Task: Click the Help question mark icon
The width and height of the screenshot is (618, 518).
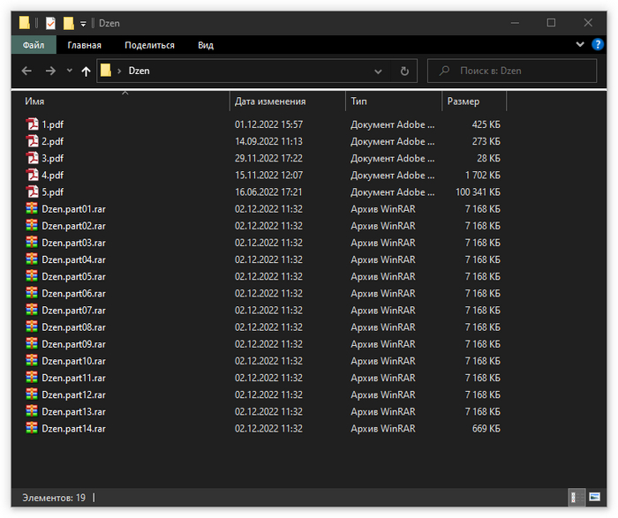Action: pyautogui.click(x=596, y=44)
